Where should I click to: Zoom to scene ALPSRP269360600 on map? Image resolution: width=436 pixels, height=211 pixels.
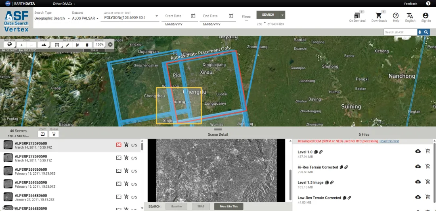[119, 171]
